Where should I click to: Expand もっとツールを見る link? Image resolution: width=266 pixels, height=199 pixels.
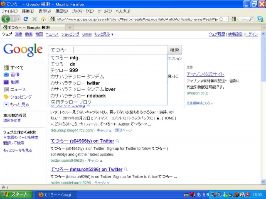tap(17, 150)
